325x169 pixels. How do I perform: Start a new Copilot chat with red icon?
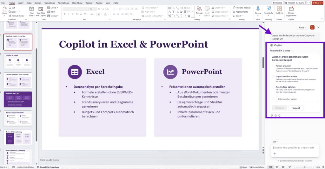click(312, 27)
